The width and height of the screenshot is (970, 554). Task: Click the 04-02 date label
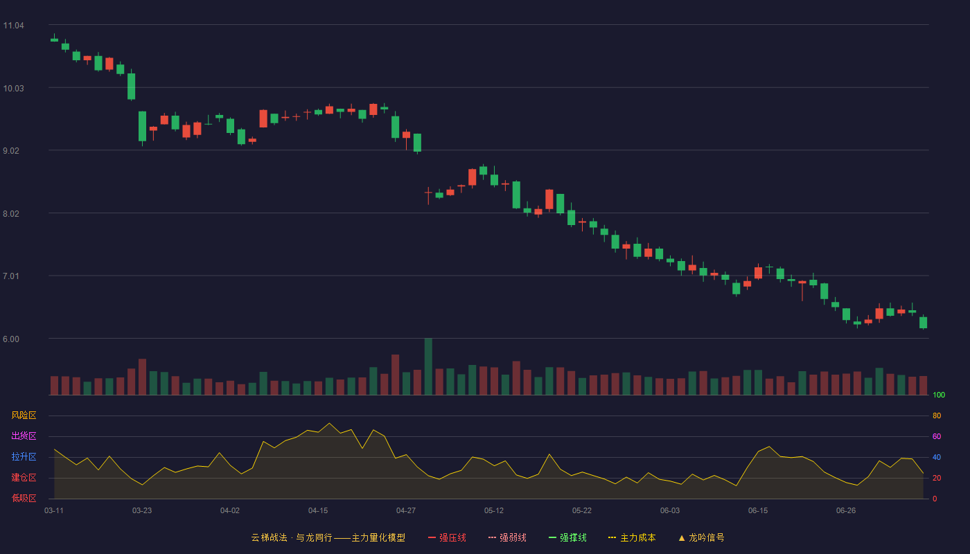click(230, 510)
